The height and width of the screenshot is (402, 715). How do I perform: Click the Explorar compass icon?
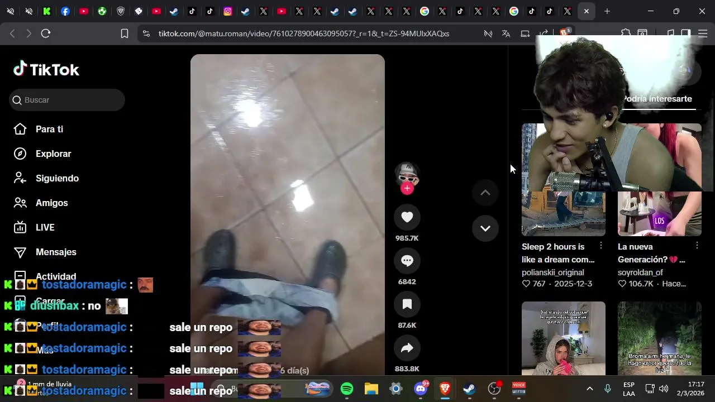click(x=20, y=154)
